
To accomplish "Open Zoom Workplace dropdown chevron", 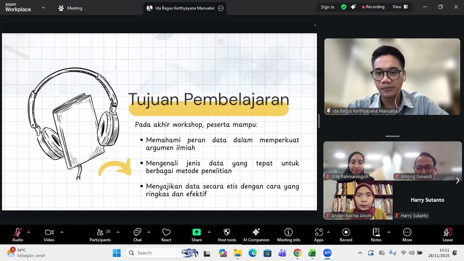I will click(43, 7).
